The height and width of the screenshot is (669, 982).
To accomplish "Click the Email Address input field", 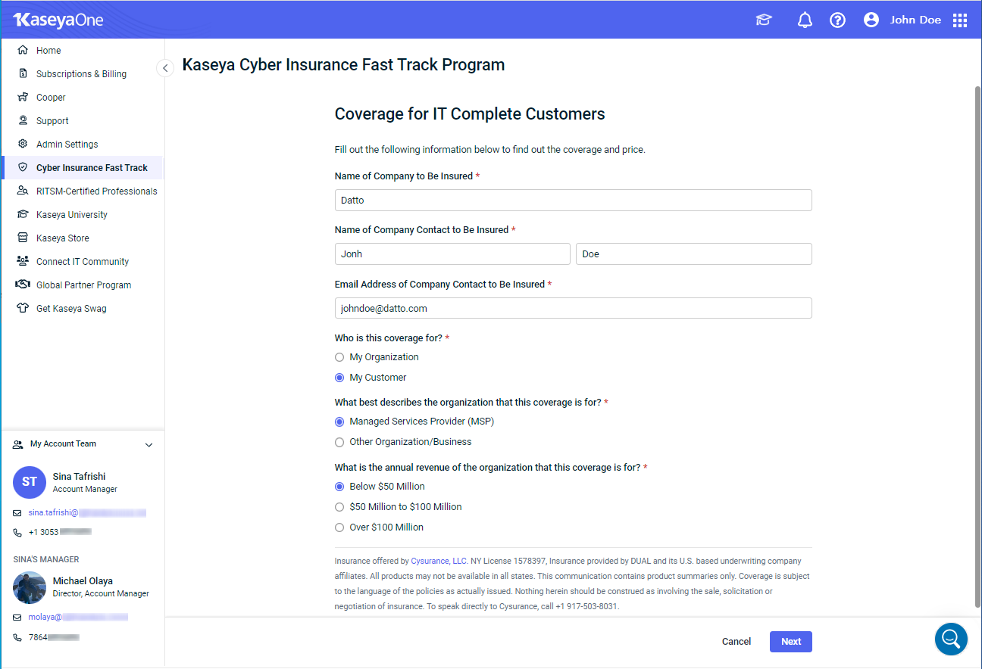I will point(573,308).
